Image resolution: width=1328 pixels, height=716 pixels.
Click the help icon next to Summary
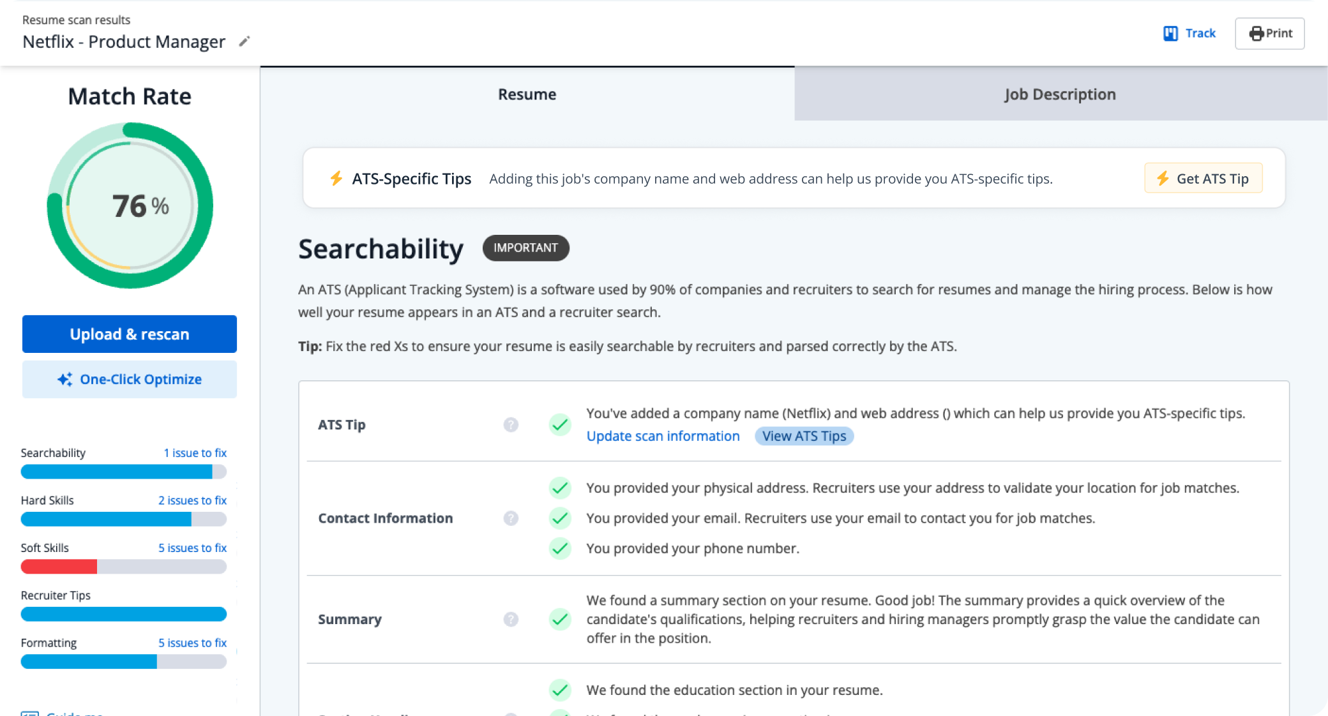point(511,619)
